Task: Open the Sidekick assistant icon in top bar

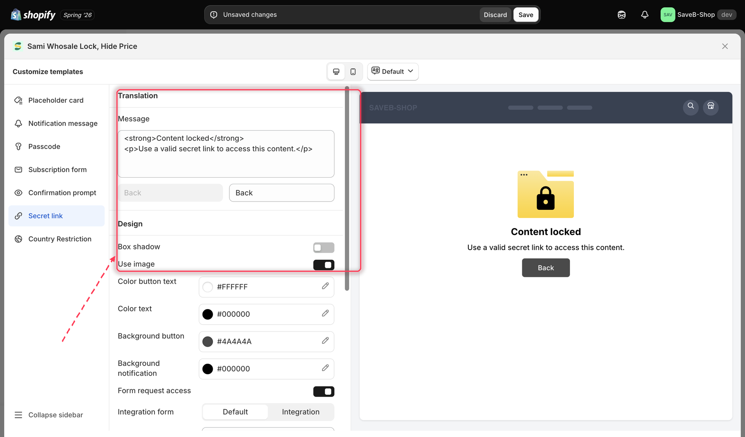Action: 622,15
